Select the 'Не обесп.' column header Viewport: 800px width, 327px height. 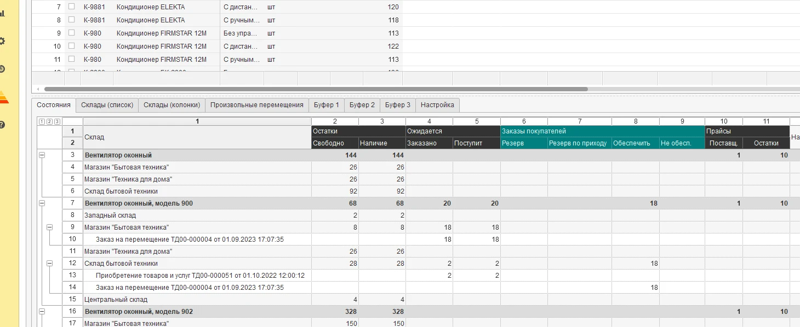[x=682, y=143]
